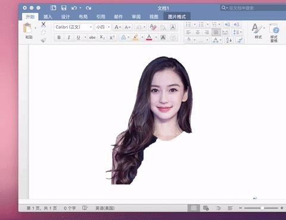The image size is (286, 220).
Task: Click the zoom out minus button
Action: click(240, 208)
